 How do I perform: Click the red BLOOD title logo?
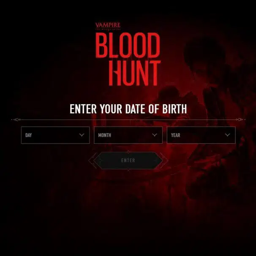click(x=128, y=45)
